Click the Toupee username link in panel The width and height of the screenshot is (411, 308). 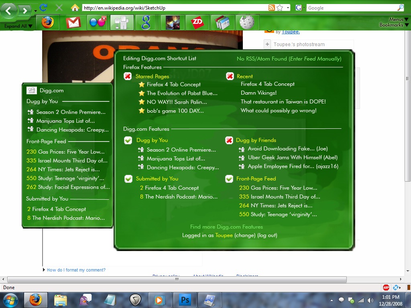pyautogui.click(x=224, y=235)
